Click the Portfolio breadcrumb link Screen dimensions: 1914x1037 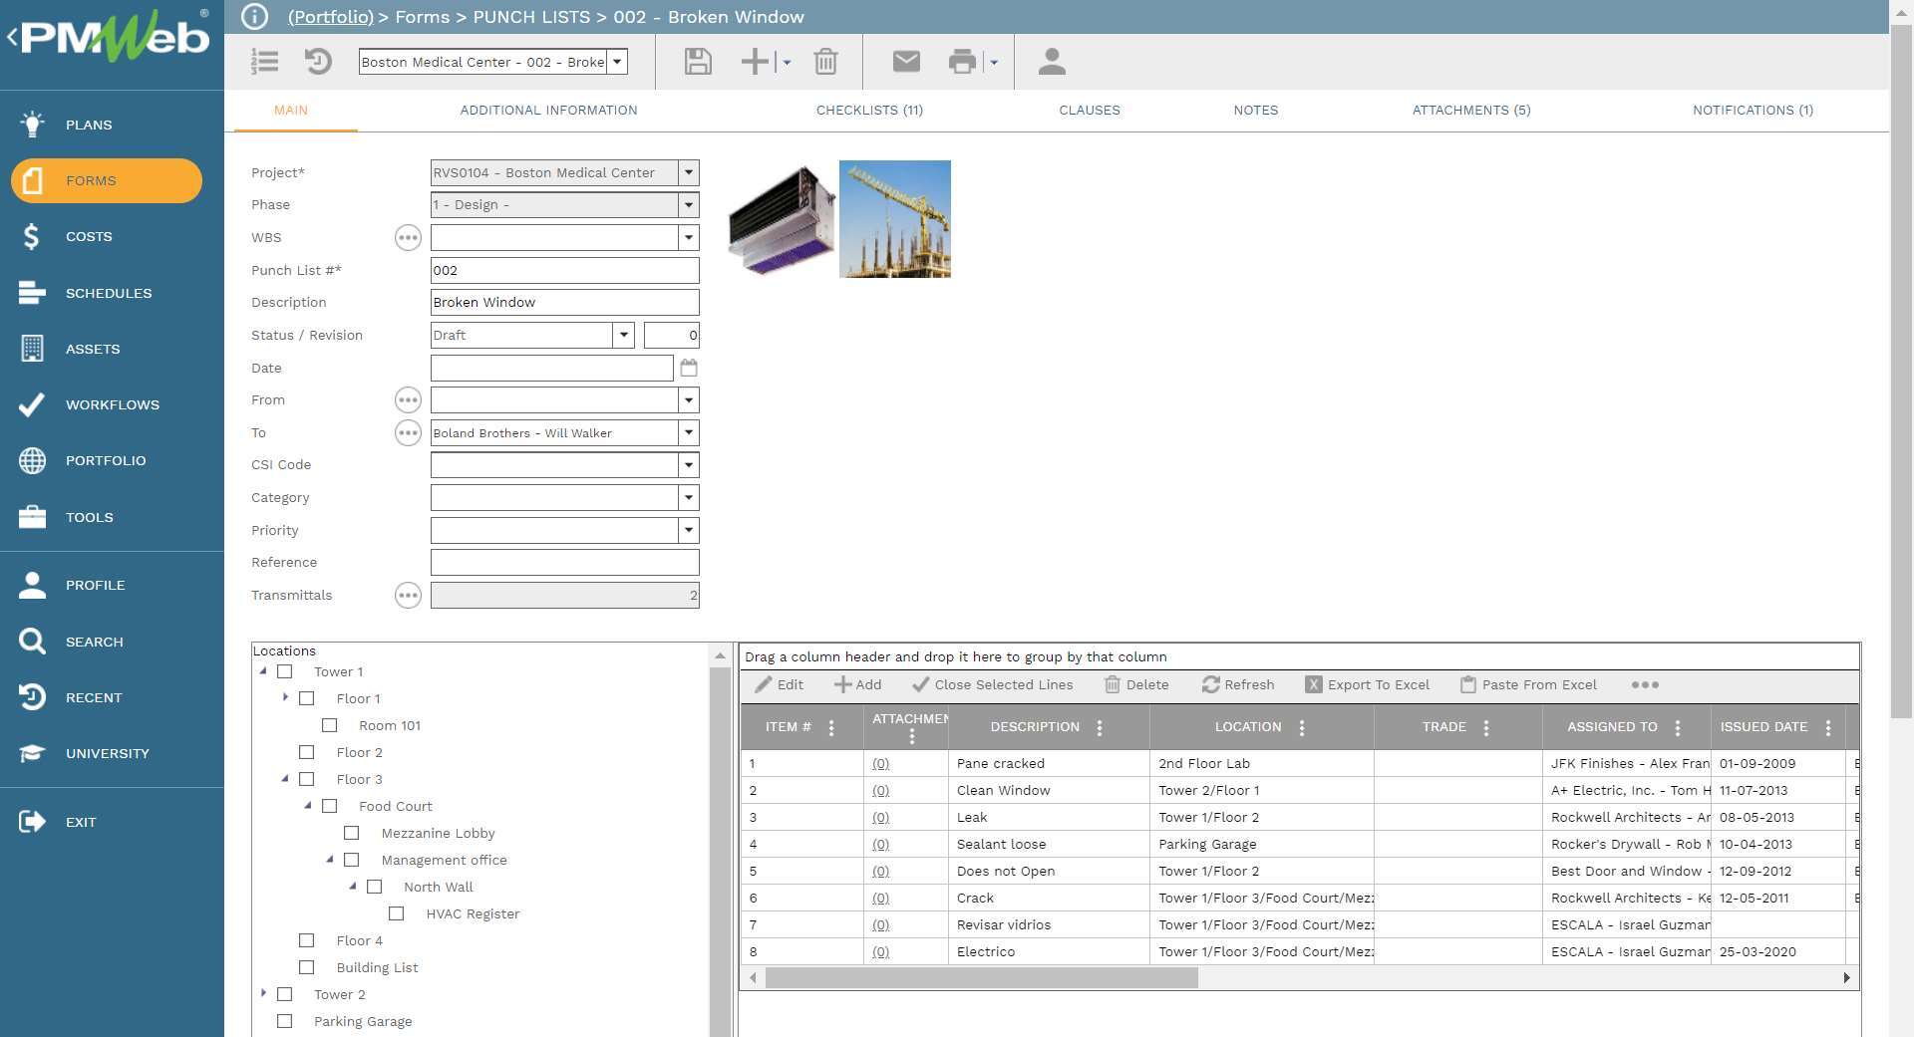(x=330, y=17)
